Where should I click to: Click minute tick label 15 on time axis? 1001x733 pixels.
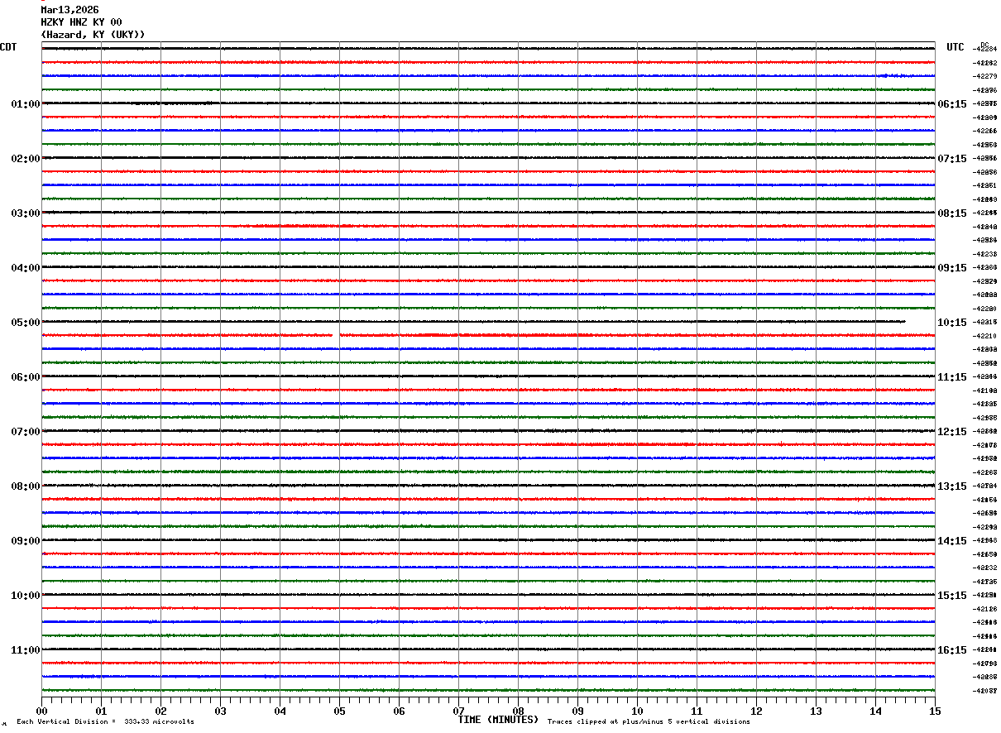935,711
